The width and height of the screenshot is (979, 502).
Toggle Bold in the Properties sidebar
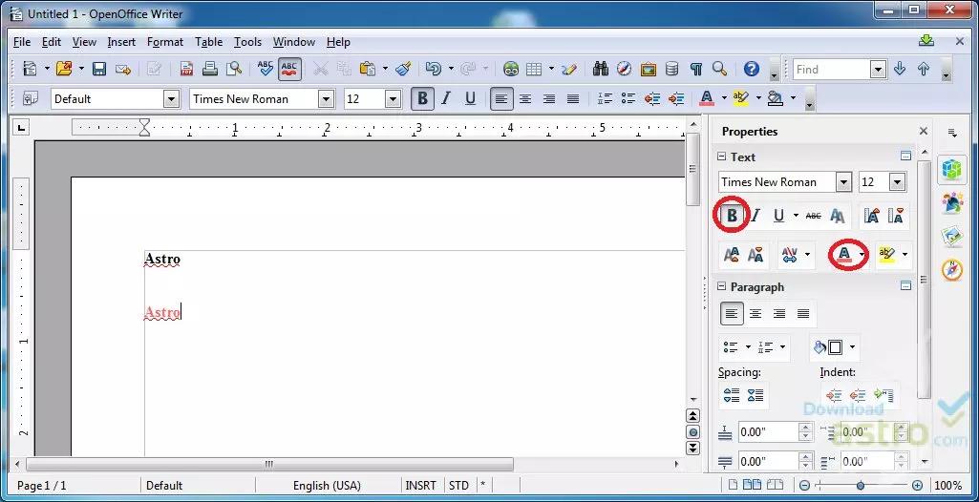click(x=732, y=216)
